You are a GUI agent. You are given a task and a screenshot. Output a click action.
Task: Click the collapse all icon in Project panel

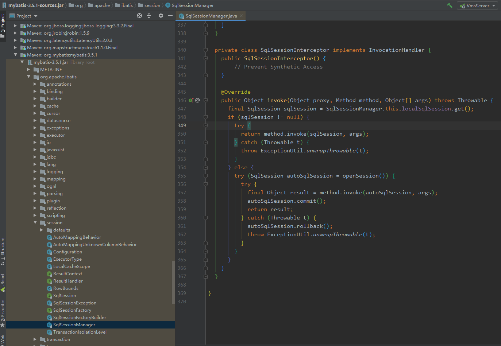pos(149,16)
